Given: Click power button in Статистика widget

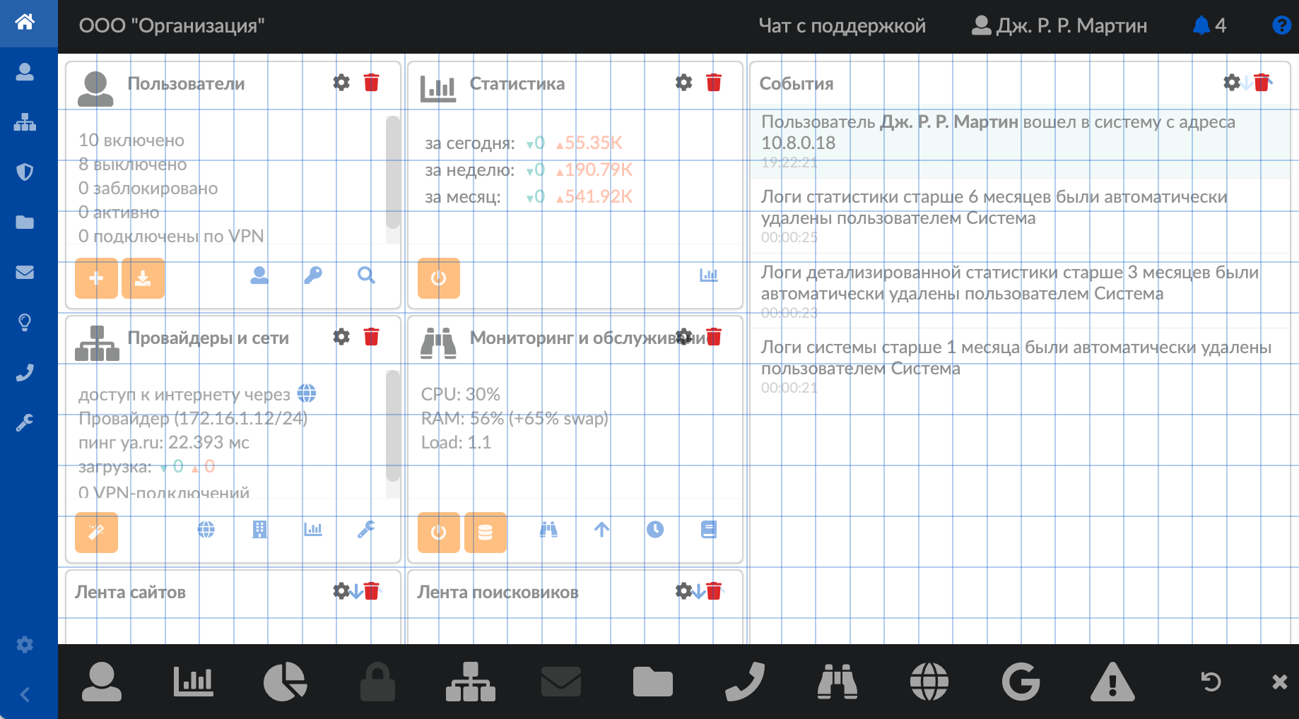Looking at the screenshot, I should click(439, 278).
